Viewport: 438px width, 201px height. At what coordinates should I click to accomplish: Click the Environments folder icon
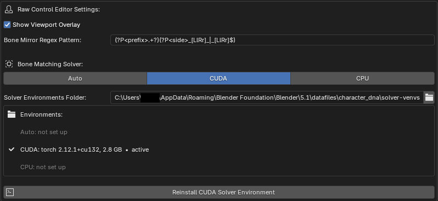tap(12, 114)
